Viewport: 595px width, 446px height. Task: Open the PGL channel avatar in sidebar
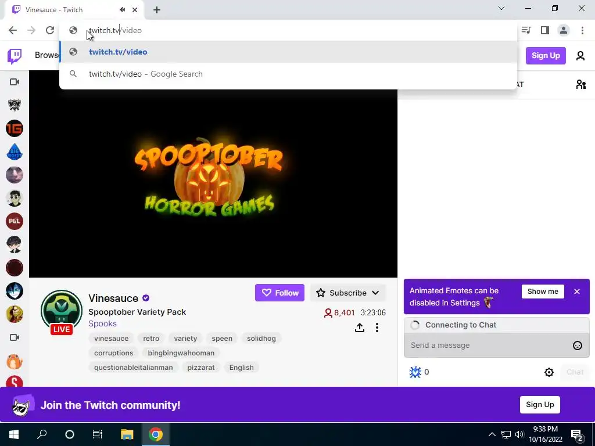[x=15, y=221]
